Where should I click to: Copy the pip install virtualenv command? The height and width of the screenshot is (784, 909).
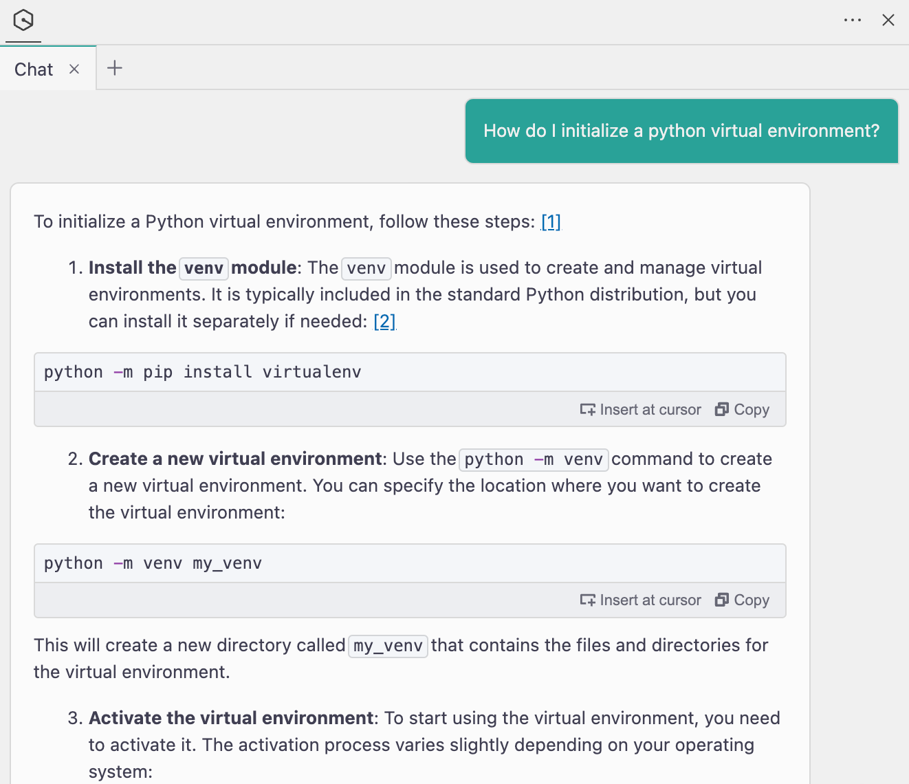click(x=743, y=410)
